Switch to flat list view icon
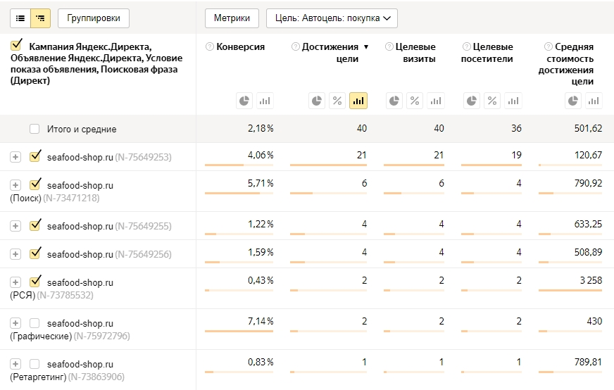614x390 pixels. point(21,18)
